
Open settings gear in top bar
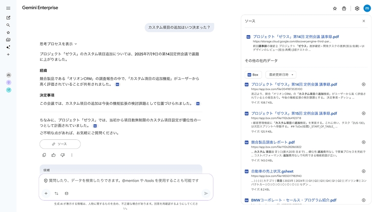[x=357, y=9]
